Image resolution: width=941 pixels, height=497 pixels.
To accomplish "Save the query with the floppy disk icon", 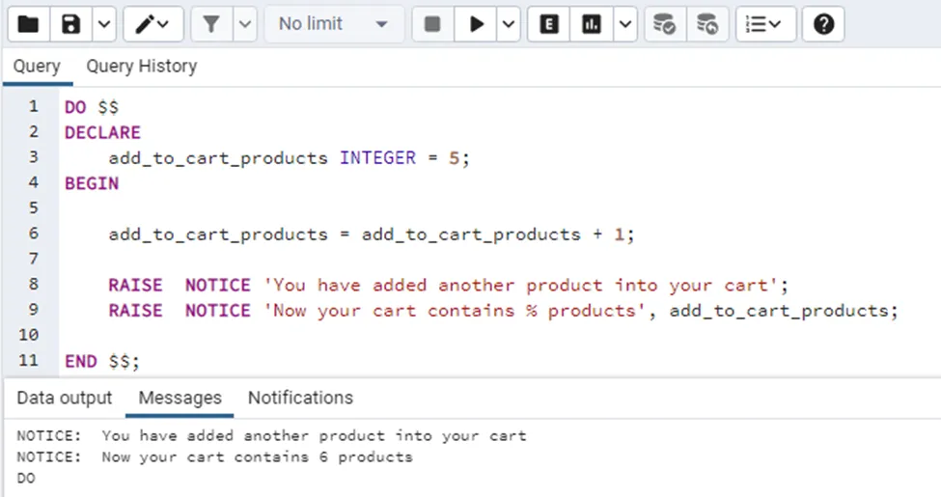I will 71,24.
